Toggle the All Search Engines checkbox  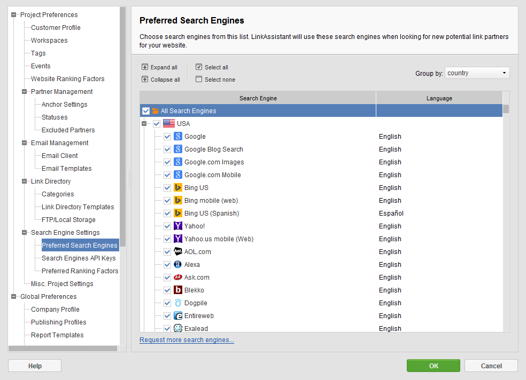coord(145,111)
